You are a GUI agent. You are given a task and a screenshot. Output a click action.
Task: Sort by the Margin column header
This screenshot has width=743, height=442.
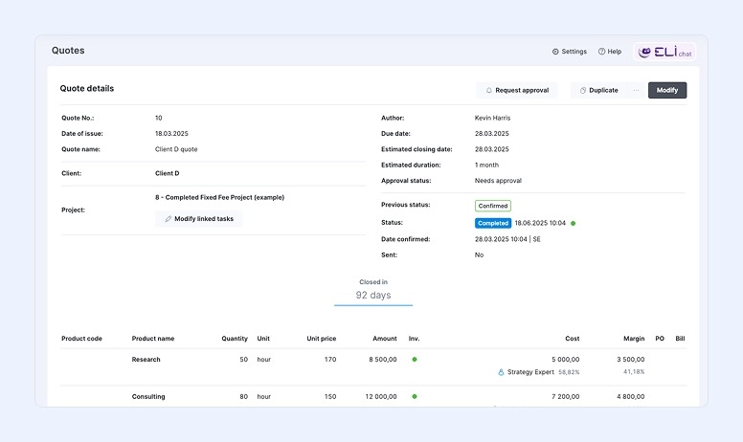pos(635,339)
